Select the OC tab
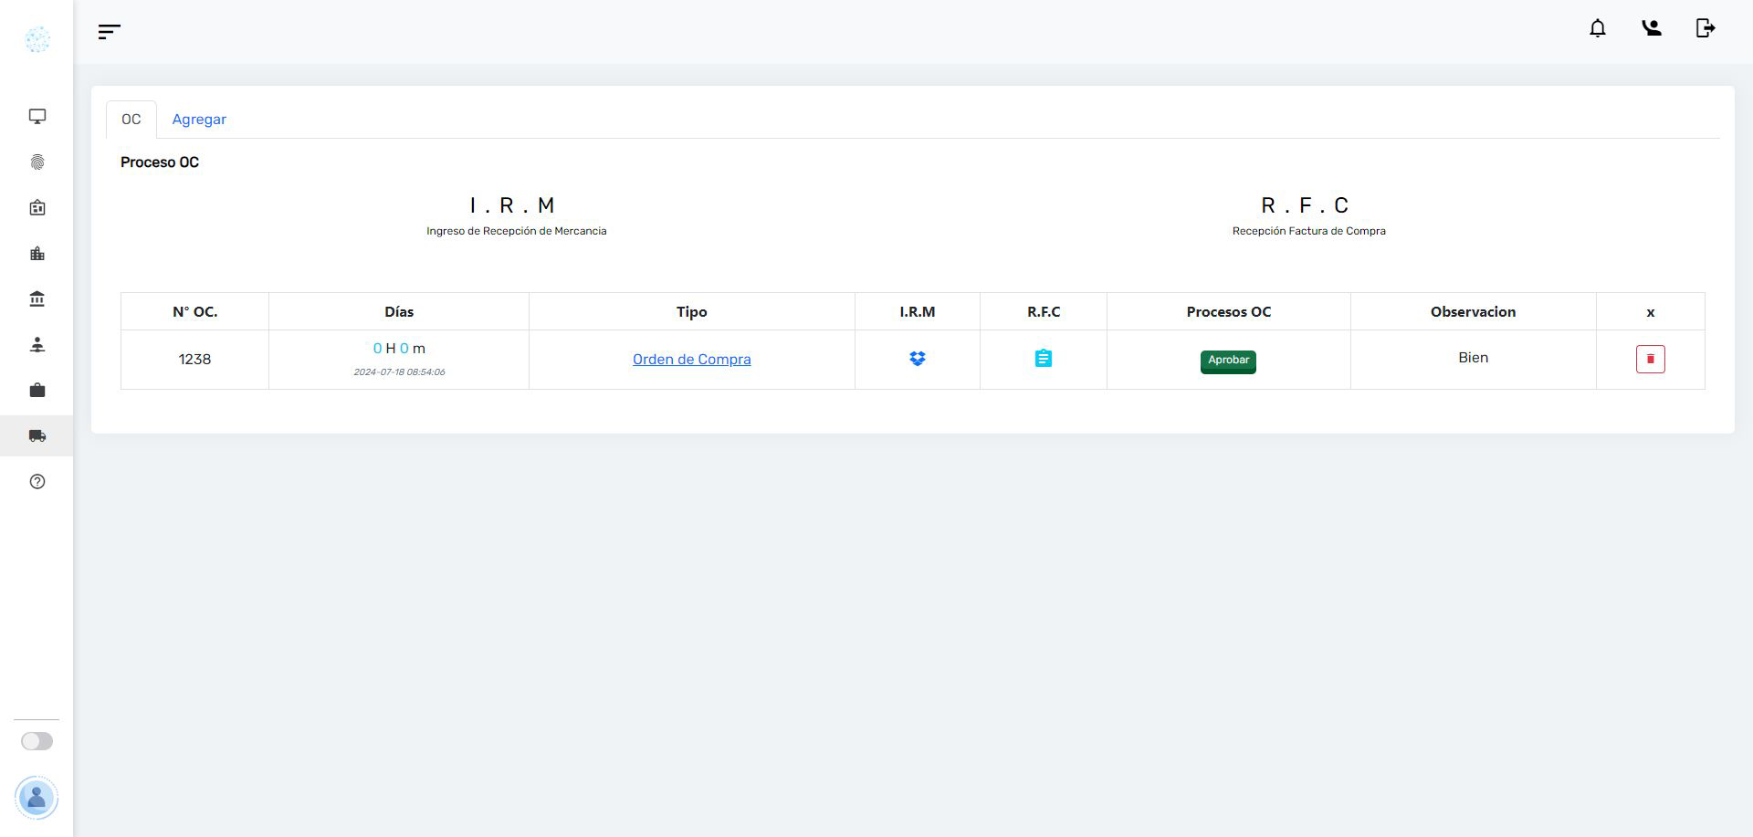The image size is (1753, 837). tap(131, 120)
